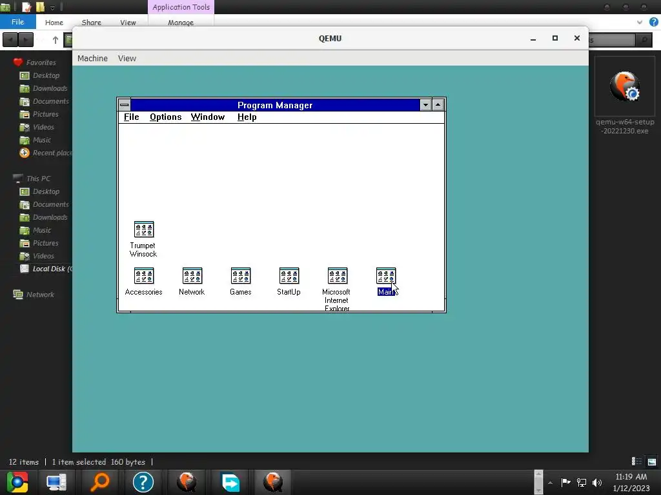Viewport: 661px width, 495px height.
Task: Open Program Manager Help menu
Action: (247, 117)
